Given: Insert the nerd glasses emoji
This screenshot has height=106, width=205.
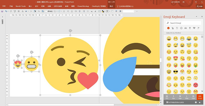Looking at the screenshot, I should pyautogui.click(x=169, y=72).
